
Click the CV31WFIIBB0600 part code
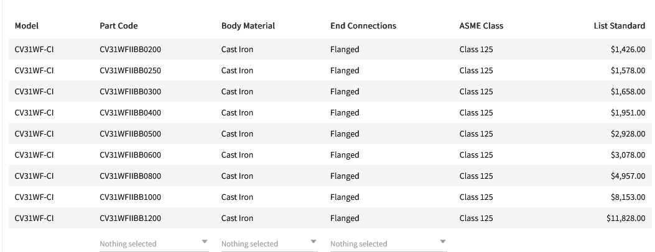(130, 155)
